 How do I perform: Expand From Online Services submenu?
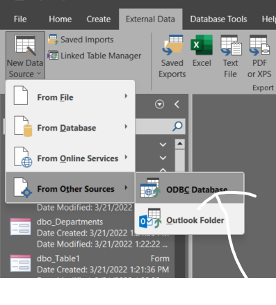pos(70,157)
